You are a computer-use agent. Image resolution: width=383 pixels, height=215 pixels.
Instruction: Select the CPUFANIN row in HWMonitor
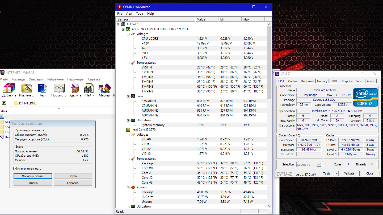[x=204, y=106]
